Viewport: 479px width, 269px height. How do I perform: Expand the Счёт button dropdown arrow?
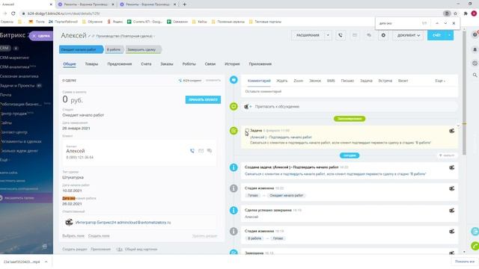click(450, 35)
